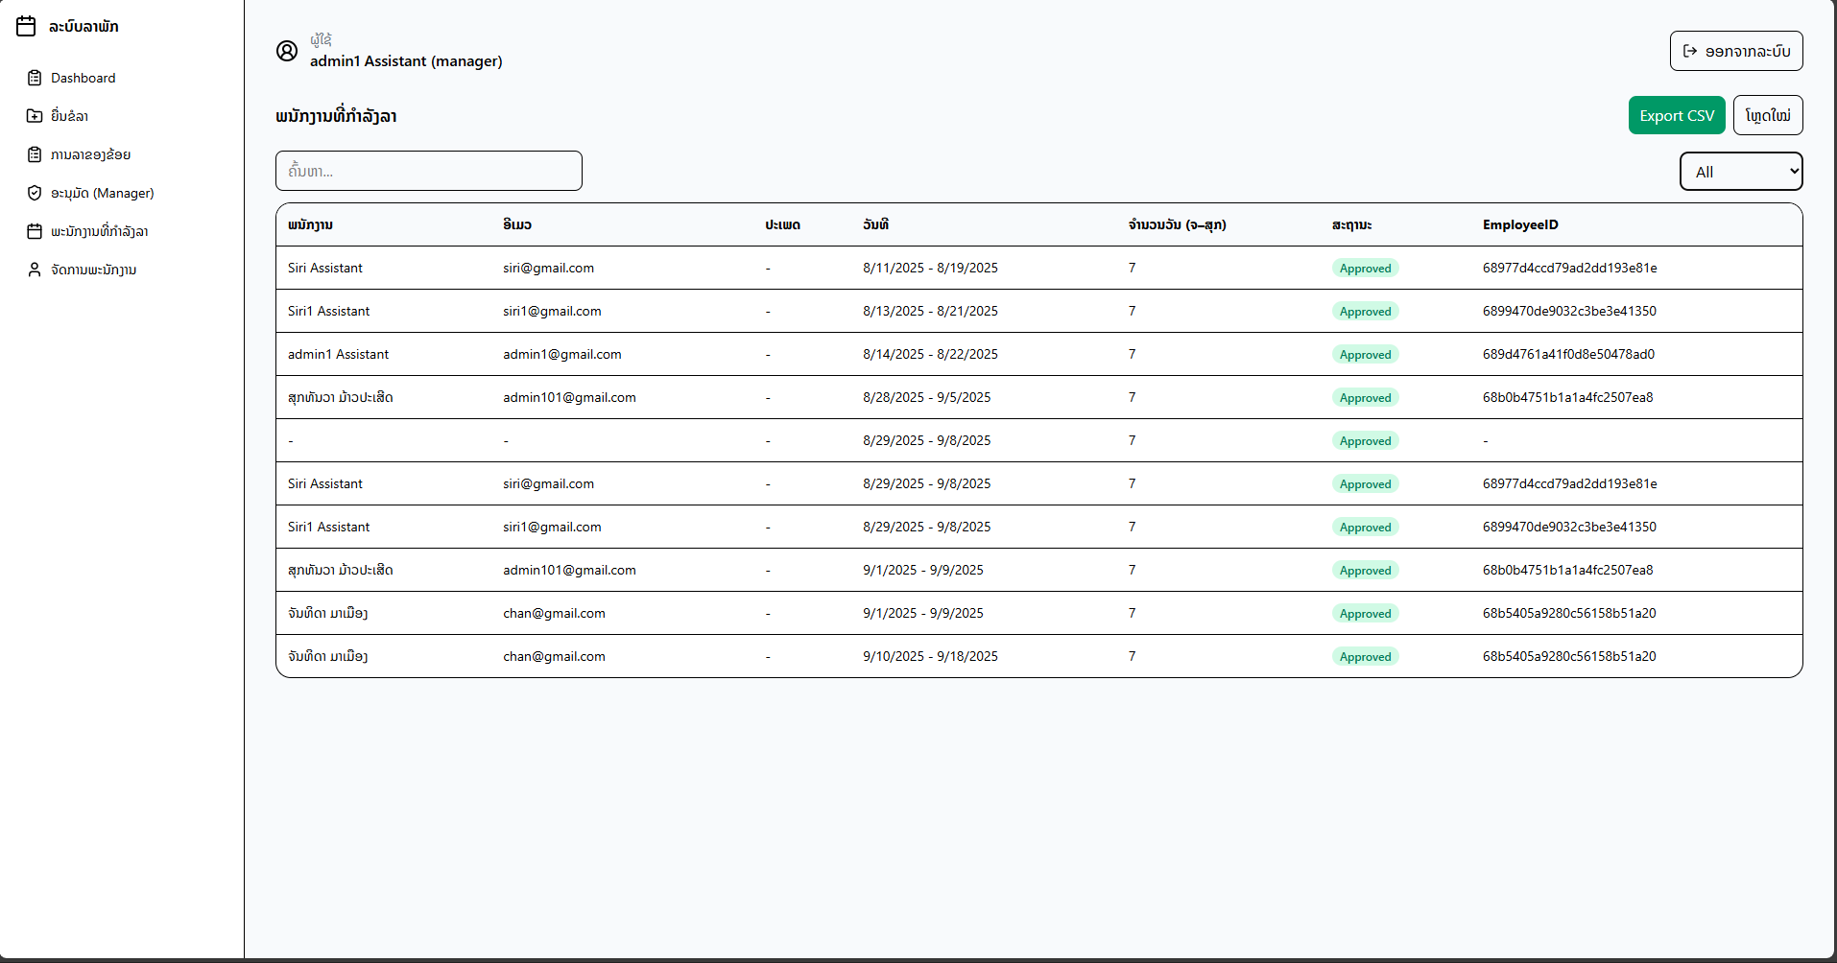Click the calendar icon for employees on leave

(35, 231)
